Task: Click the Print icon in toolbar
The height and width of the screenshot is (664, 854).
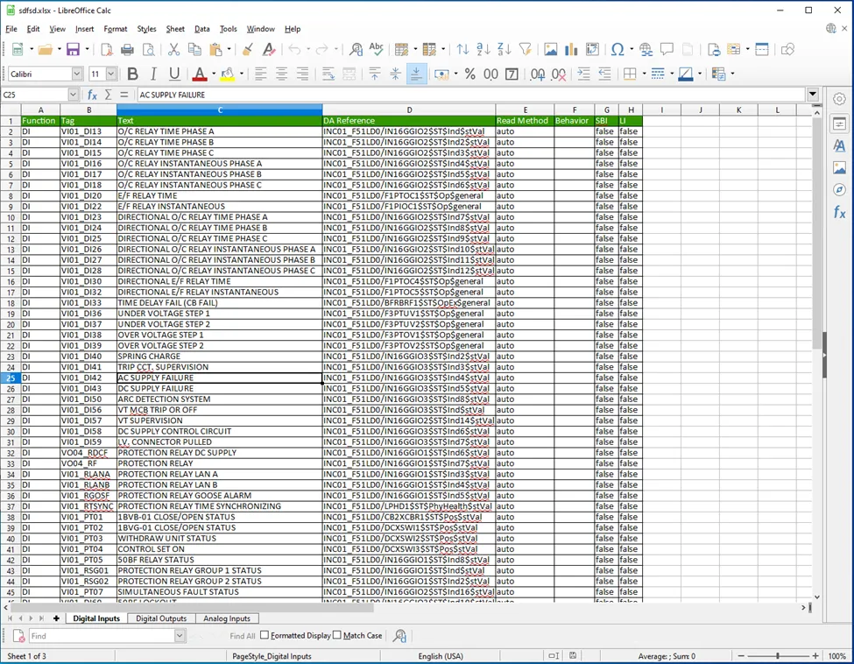Action: (x=128, y=50)
